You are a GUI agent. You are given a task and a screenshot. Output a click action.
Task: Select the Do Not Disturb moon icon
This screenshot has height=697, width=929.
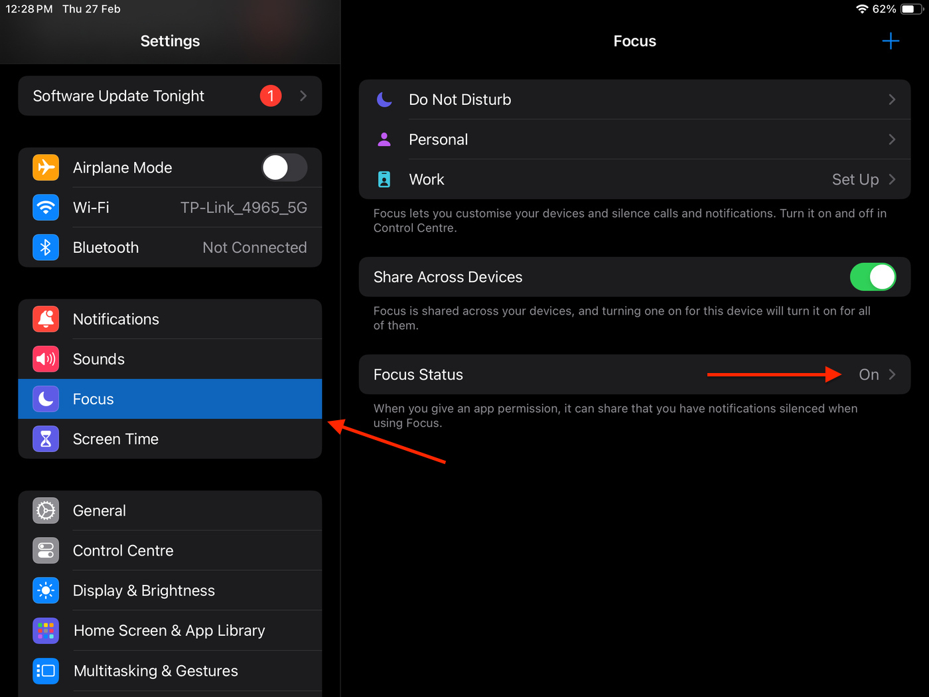[384, 99]
